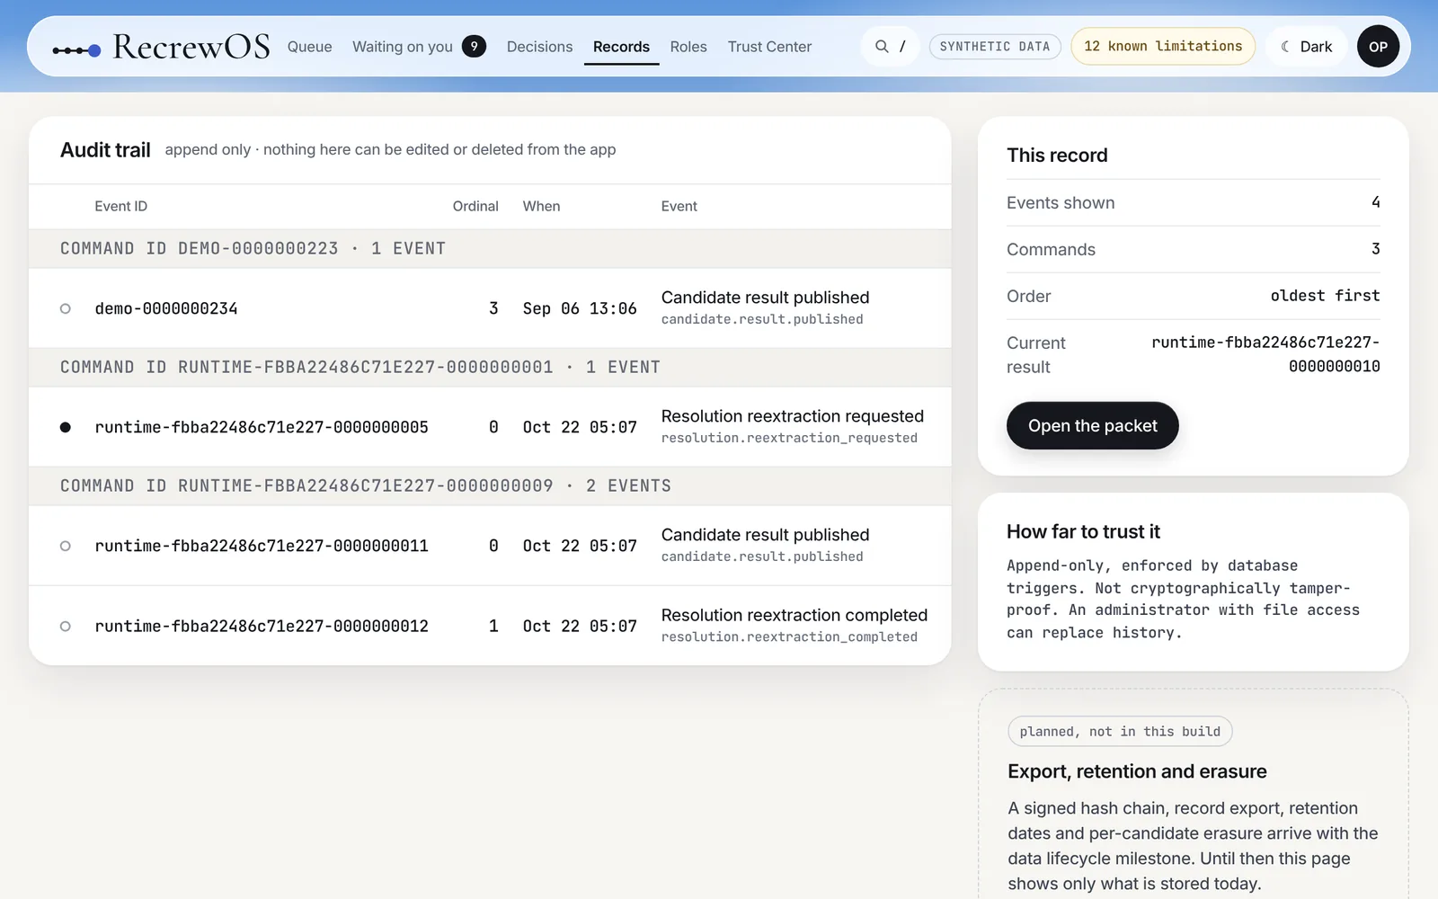1438x899 pixels.
Task: Select marker dot for runtime event 0000000012
Action: (65, 626)
